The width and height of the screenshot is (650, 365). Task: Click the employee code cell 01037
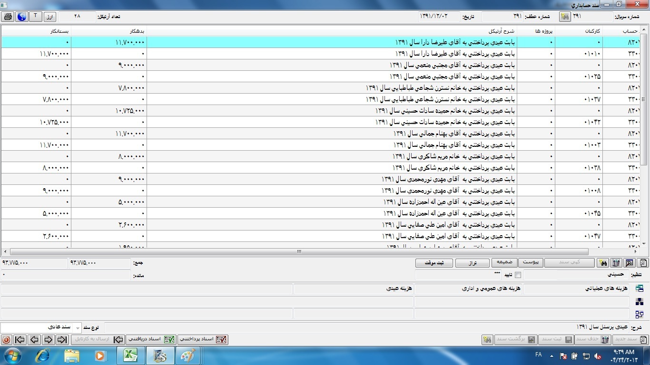pyautogui.click(x=579, y=99)
